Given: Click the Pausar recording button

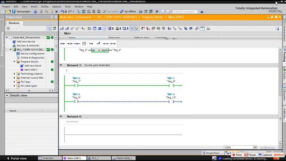Looking at the screenshot, I should coord(250,155).
